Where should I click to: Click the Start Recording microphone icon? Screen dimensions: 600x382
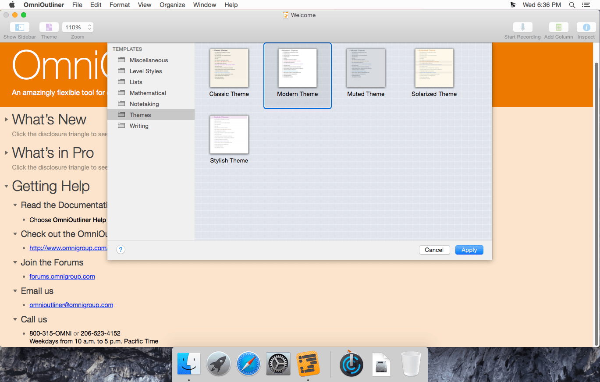point(522,27)
